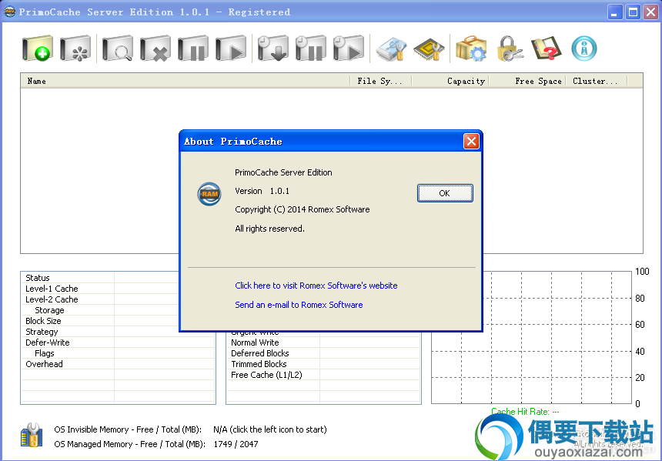The height and width of the screenshot is (461, 662).
Task: Select the Level-2 Cache row
Action: pos(118,299)
